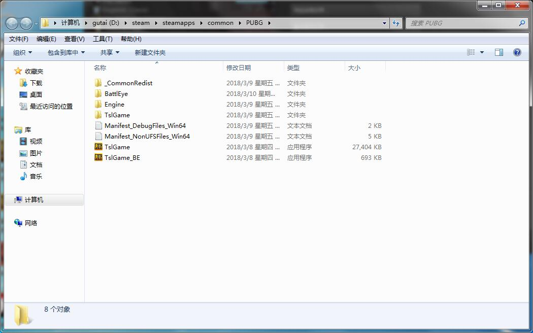Select the Manifest_DebugFiles_Win64 text file icon
The width and height of the screenshot is (533, 333).
(98, 126)
